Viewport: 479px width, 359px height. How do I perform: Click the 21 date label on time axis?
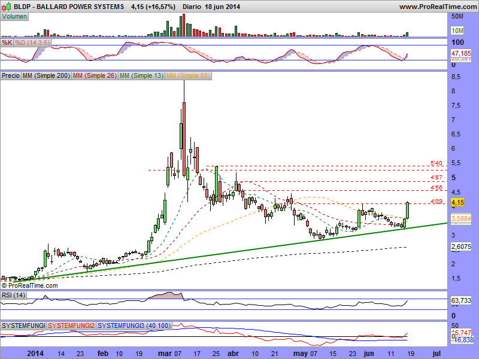click(x=275, y=354)
